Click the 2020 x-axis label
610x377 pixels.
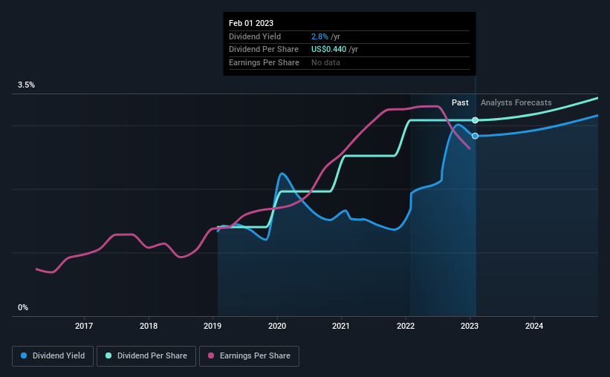click(277, 326)
